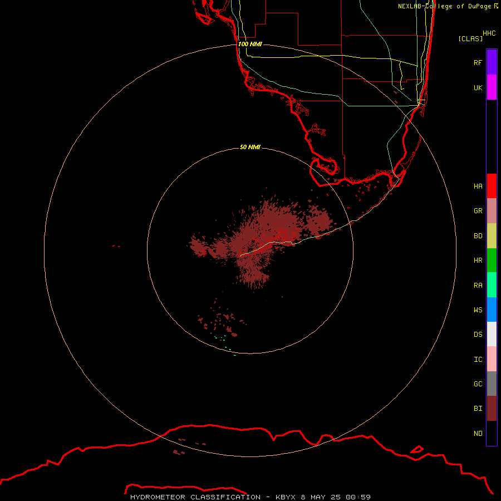Click the UK magenta legend swatch
Viewport: 501px width, 501px height.
pos(492,87)
